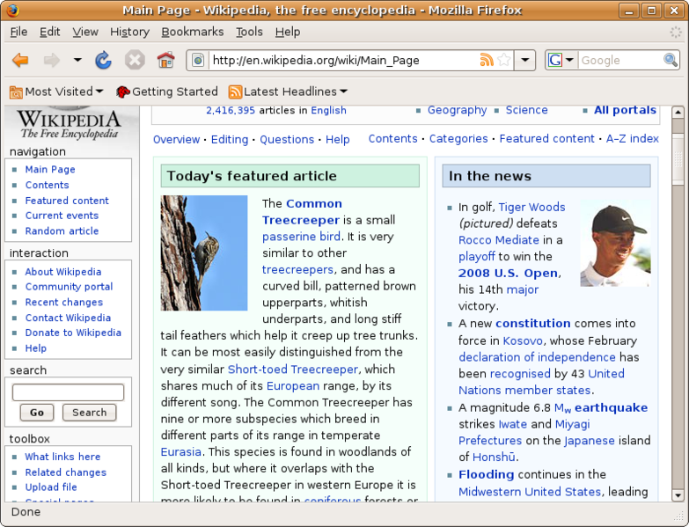
Task: Click the Wikipedia sidebar search text field
Action: [68, 392]
